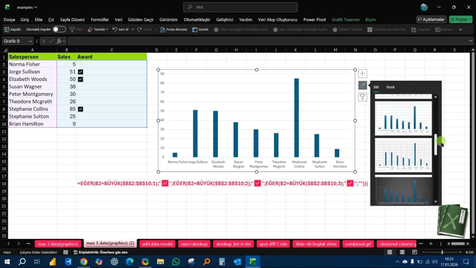Open WhatsApp from the taskbar
The height and width of the screenshot is (268, 476).
(x=176, y=262)
